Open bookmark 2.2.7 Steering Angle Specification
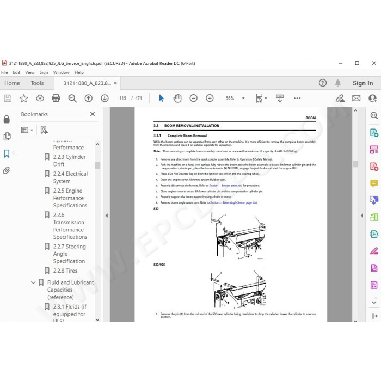The image size is (381, 381). click(69, 254)
